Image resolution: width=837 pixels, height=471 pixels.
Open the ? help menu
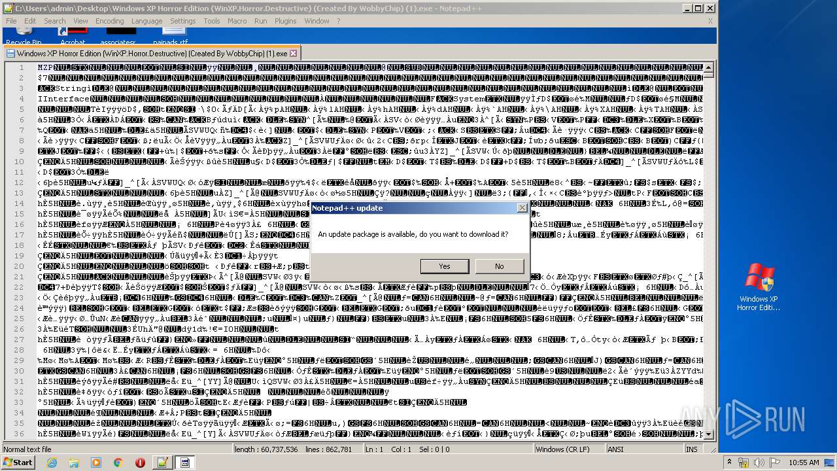click(x=338, y=21)
